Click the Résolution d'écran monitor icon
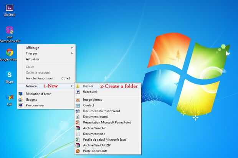Image resolution: width=238 pixels, height=158 pixels. [20, 94]
